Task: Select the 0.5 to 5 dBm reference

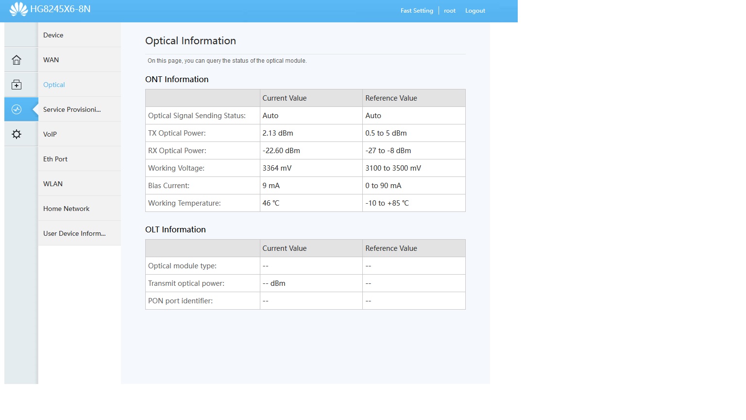Action: click(386, 133)
